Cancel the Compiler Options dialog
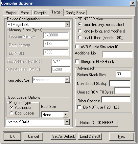The height and width of the screenshot is (144, 138). coord(34,136)
